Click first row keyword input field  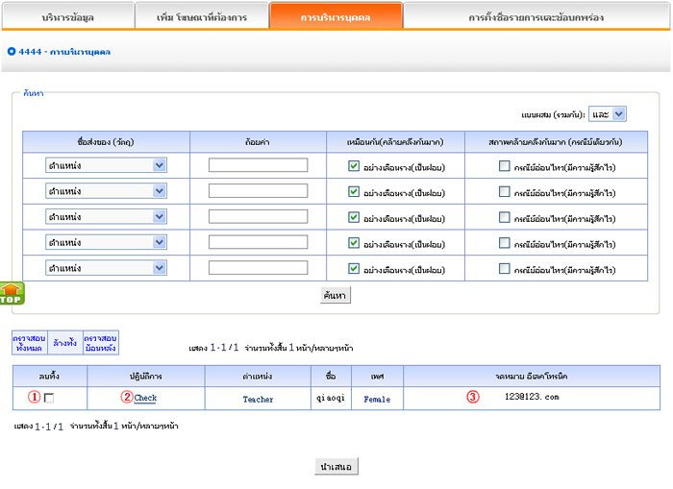(258, 165)
